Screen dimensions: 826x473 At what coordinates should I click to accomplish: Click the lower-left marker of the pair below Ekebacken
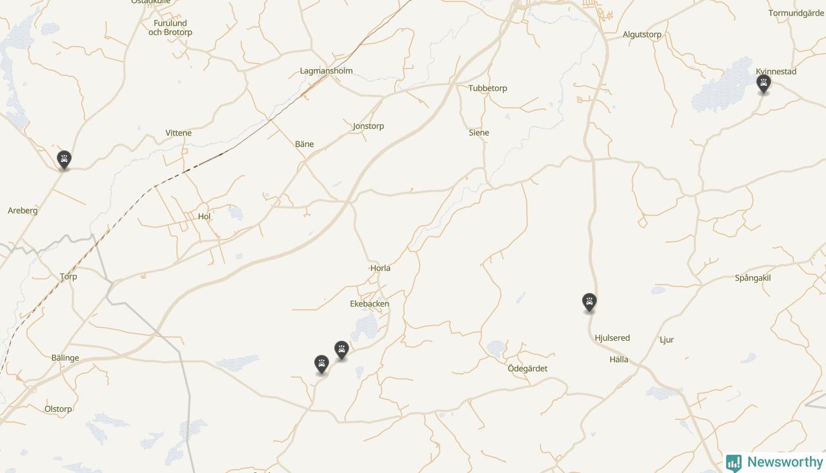[321, 365]
